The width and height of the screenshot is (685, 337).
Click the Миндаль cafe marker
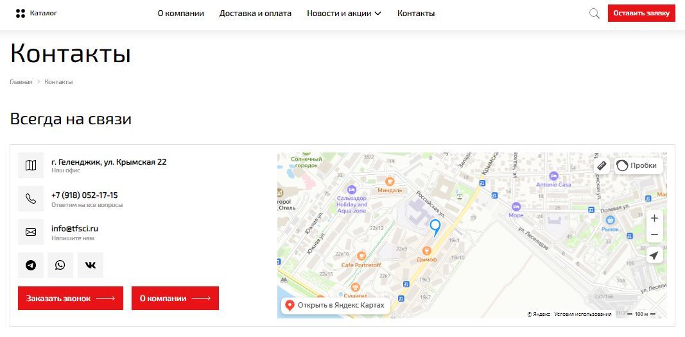pos(390,182)
